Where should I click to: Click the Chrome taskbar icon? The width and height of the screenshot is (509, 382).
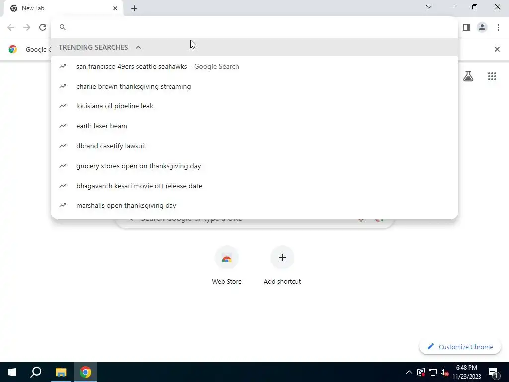pyautogui.click(x=85, y=372)
